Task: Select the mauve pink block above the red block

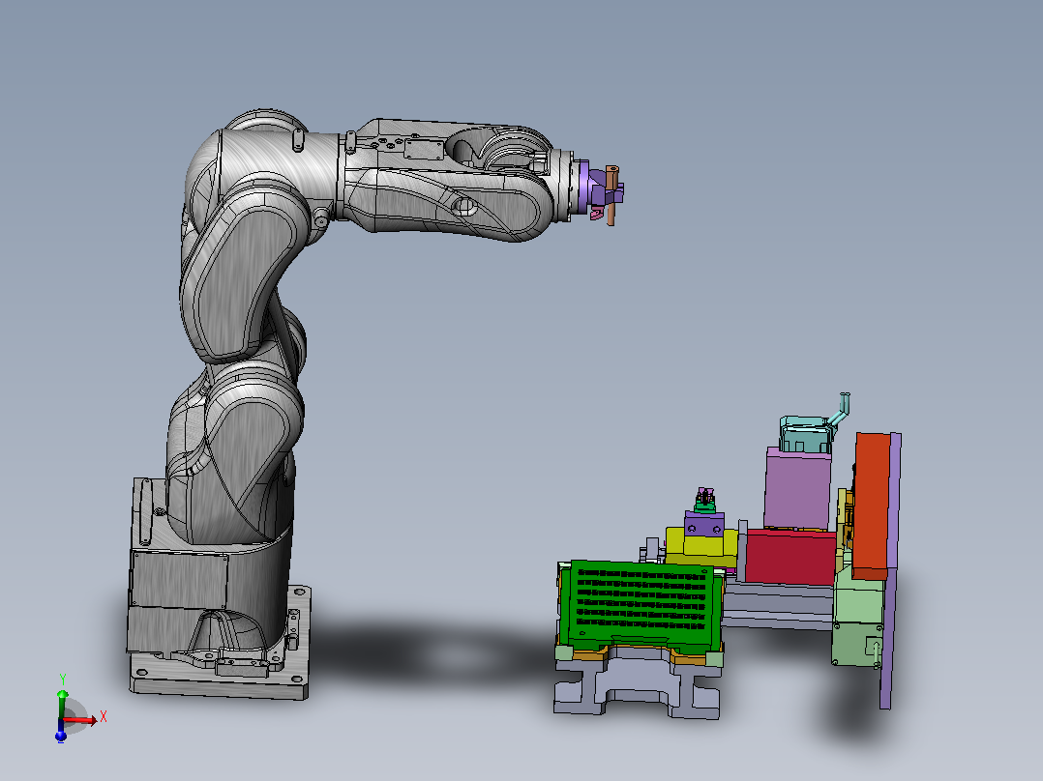Action: coord(797,489)
